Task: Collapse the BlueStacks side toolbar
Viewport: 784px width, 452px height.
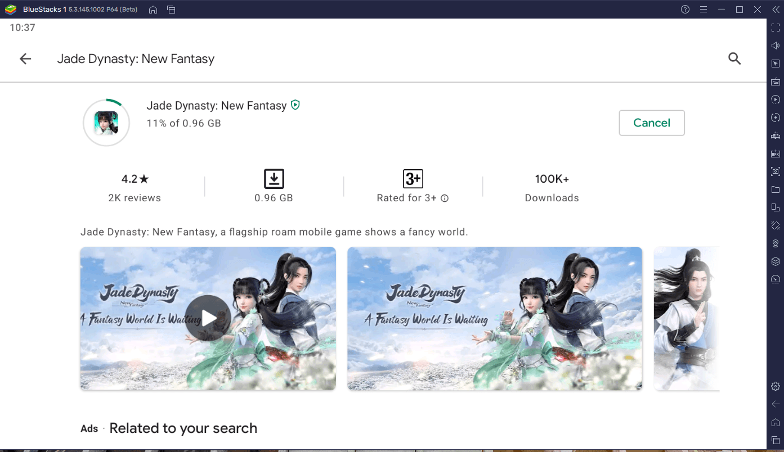Action: pos(776,10)
